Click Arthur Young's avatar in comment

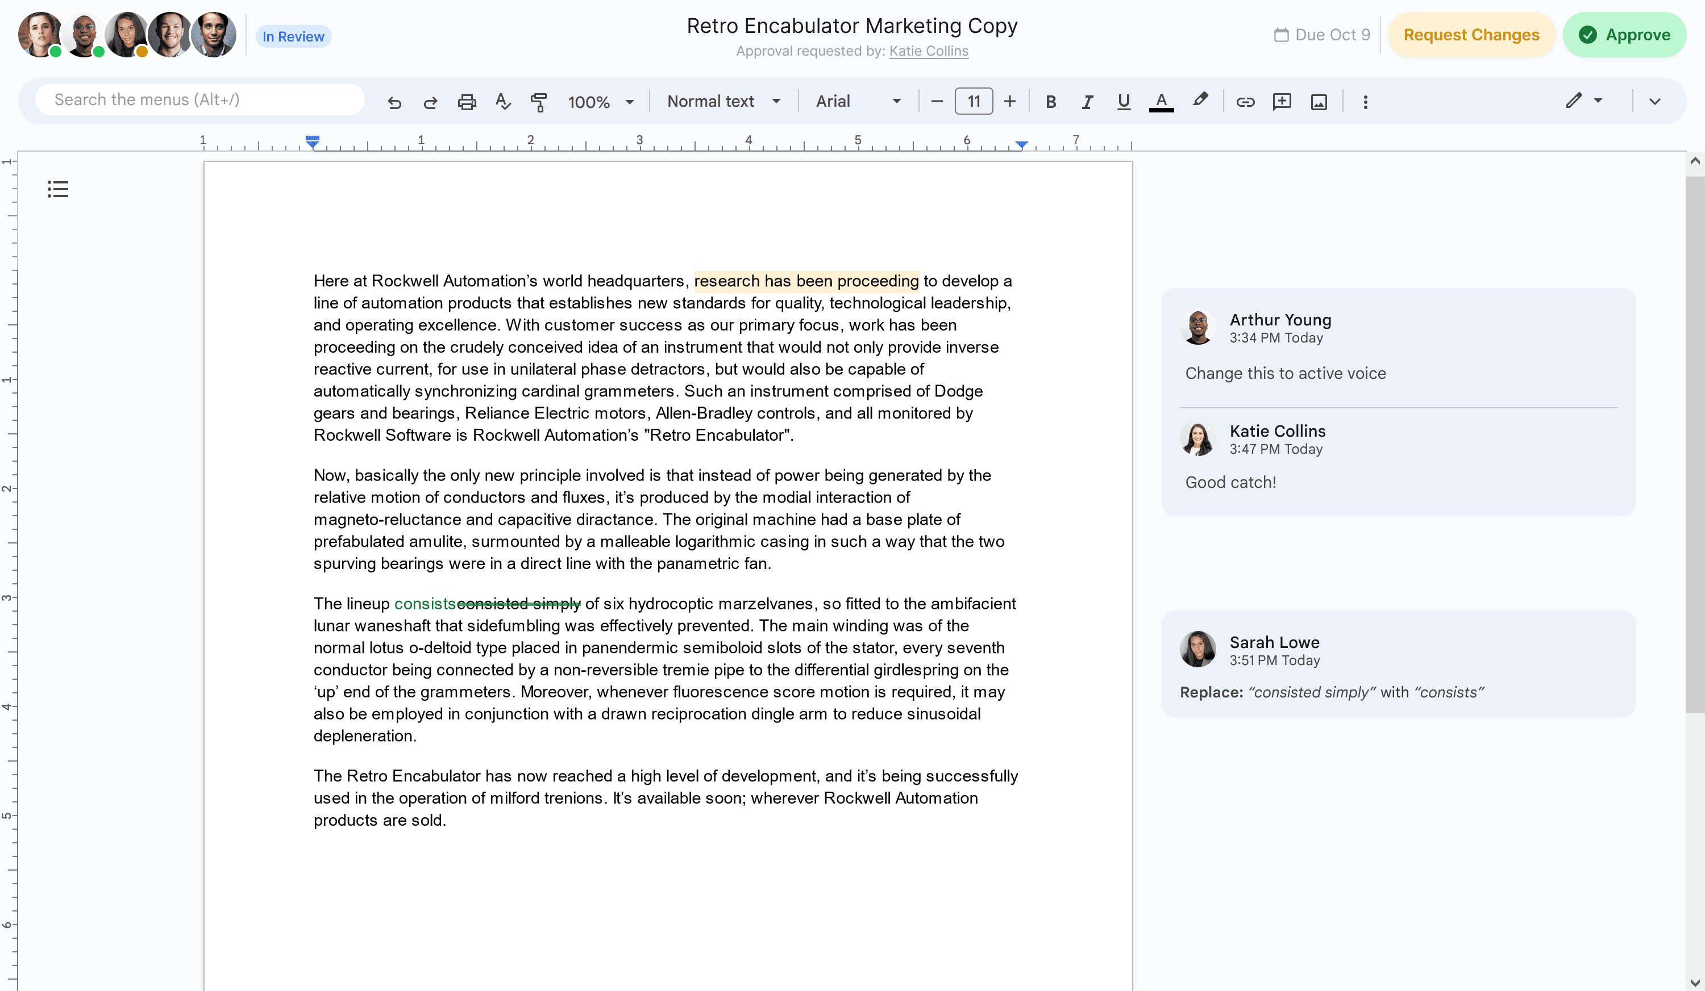click(1198, 327)
